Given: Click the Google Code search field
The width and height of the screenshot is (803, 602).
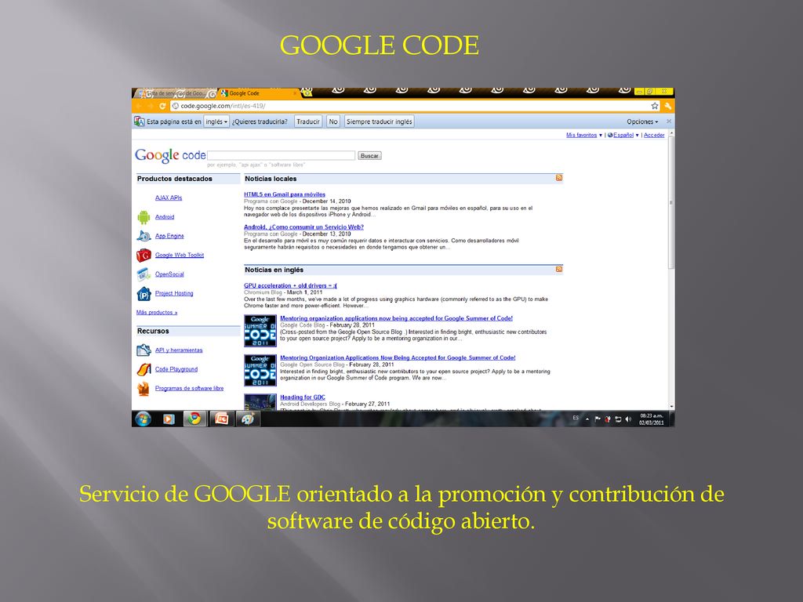Looking at the screenshot, I should (x=282, y=155).
